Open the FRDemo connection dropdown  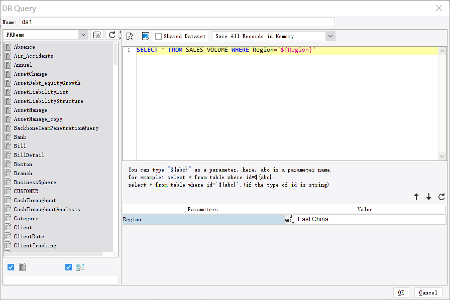pos(83,35)
